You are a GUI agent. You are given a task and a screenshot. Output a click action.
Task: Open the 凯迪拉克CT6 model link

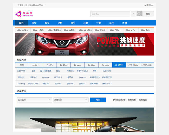pyautogui.click(x=107, y=77)
